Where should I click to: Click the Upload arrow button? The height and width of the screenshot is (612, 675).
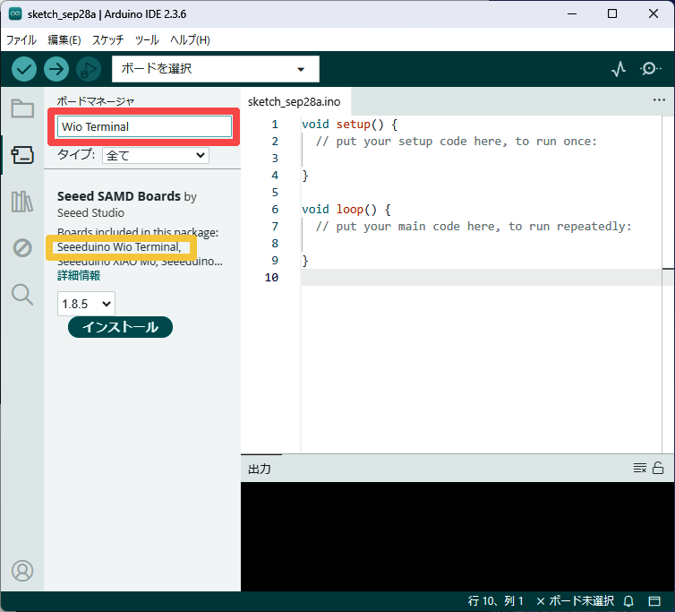(56, 69)
